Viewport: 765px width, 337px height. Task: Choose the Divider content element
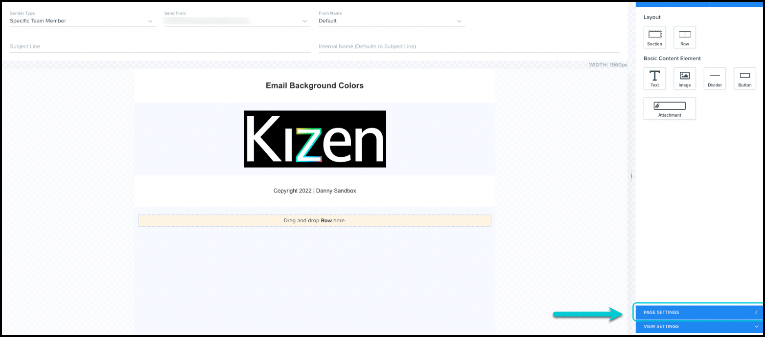(715, 78)
